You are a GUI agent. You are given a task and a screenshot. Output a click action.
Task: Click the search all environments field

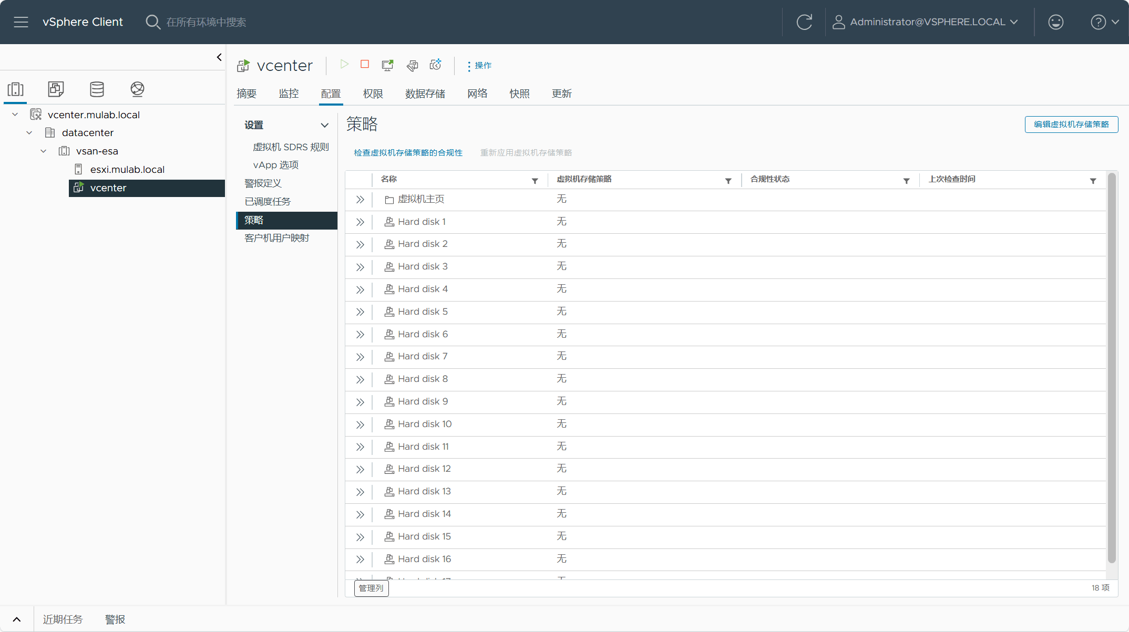[x=206, y=22]
